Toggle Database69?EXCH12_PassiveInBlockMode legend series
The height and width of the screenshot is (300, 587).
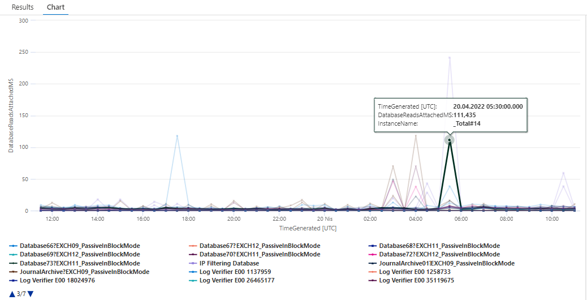click(x=75, y=254)
